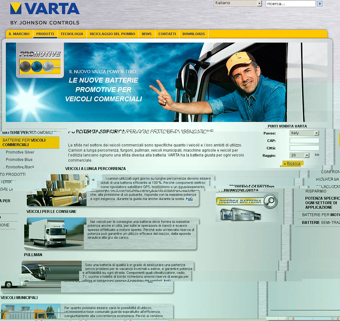Image resolution: width=340 pixels, height=321 pixels.
Task: Open Ricerca Batteria magnifier graphic
Action: click(x=247, y=201)
